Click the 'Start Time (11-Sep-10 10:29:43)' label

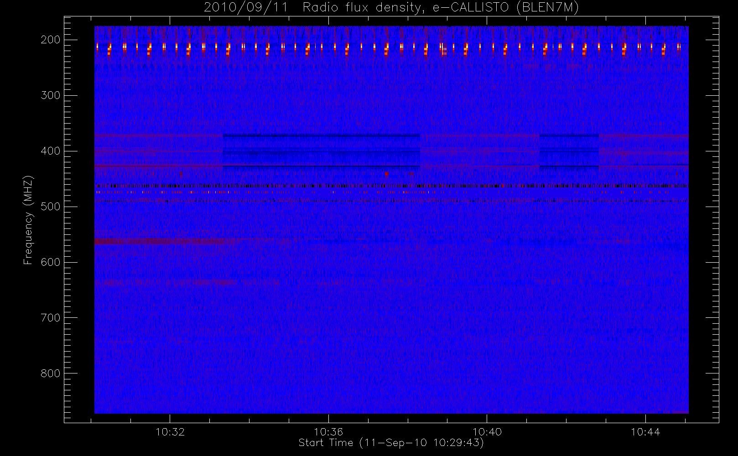click(391, 443)
